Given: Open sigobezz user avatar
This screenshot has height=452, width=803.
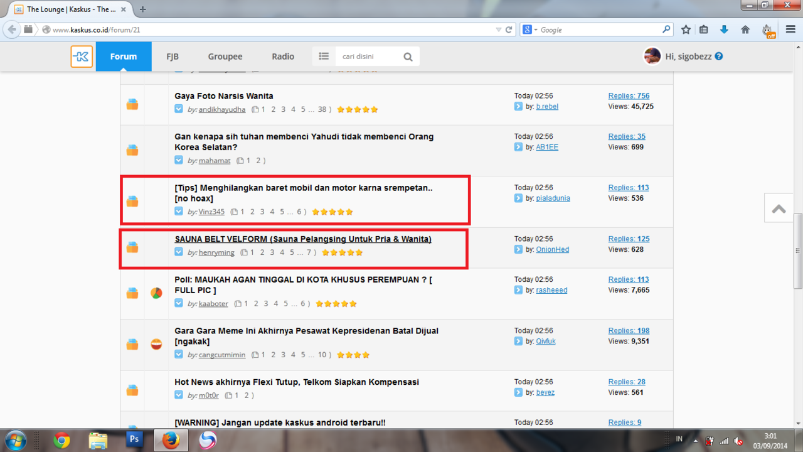Looking at the screenshot, I should (652, 56).
